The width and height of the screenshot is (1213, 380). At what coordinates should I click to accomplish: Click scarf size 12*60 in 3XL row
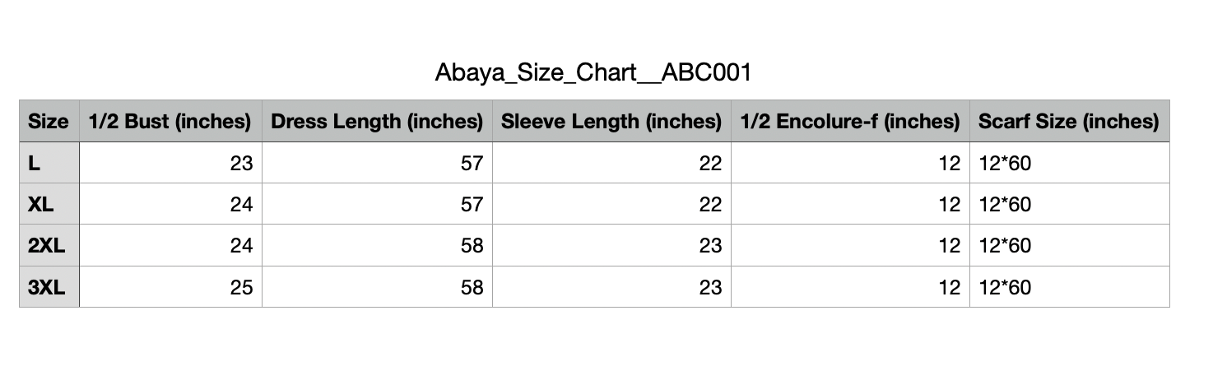(1069, 286)
